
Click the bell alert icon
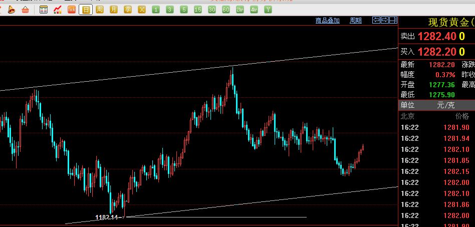(x=11, y=10)
